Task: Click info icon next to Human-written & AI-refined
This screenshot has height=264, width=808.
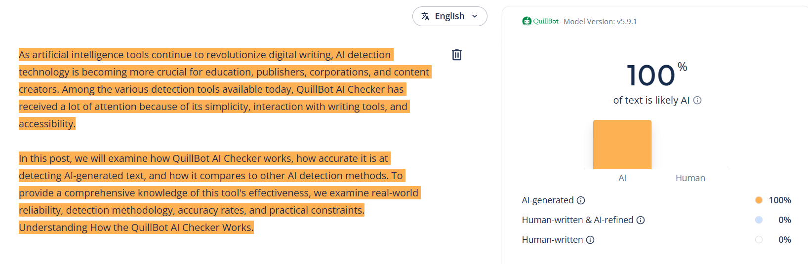Action: (641, 220)
